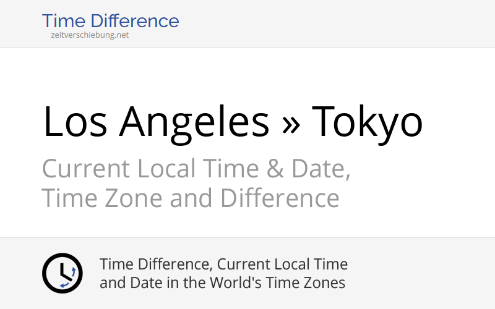Open the Time Difference logo link

coord(111,21)
